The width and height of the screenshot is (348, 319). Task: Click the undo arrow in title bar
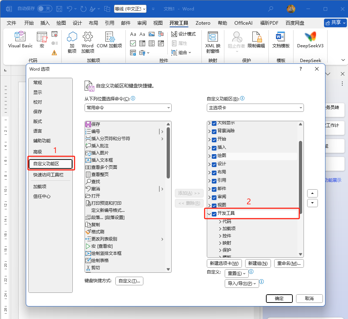[70, 9]
